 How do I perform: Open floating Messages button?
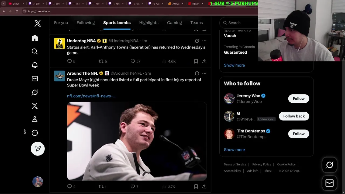click(329, 183)
